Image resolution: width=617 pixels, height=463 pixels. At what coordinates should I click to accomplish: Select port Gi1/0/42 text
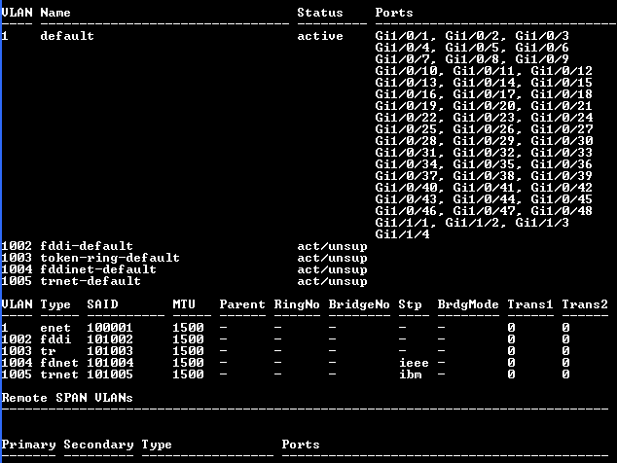click(x=562, y=188)
